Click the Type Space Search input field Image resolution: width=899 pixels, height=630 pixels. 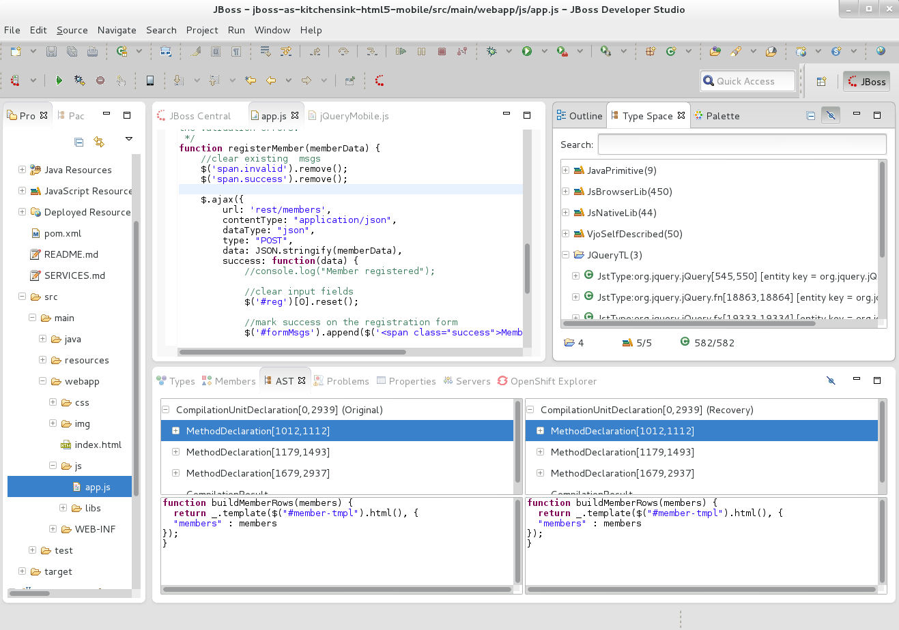click(742, 145)
